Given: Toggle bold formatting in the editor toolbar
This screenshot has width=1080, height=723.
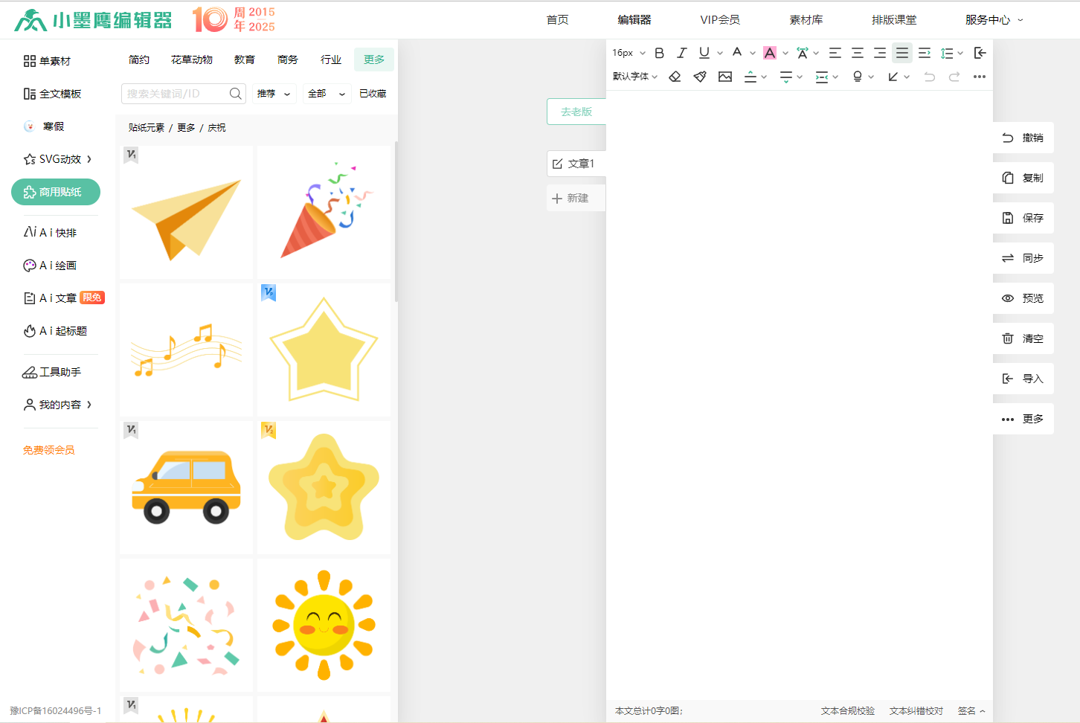Looking at the screenshot, I should [x=659, y=53].
